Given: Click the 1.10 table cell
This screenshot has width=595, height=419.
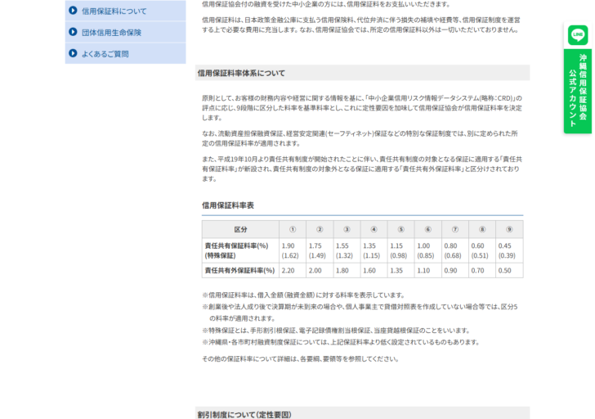Looking at the screenshot, I should pyautogui.click(x=428, y=271).
